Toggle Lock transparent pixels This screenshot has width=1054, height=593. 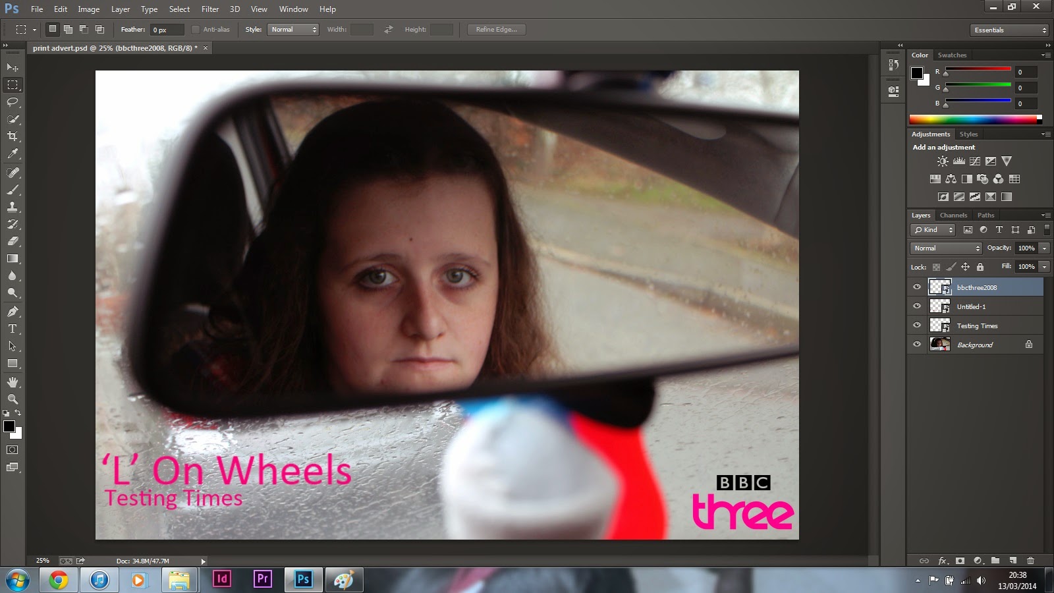pos(936,267)
